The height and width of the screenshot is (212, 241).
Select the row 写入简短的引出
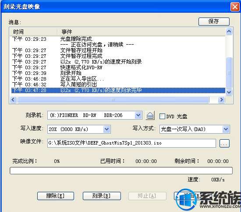118,85
